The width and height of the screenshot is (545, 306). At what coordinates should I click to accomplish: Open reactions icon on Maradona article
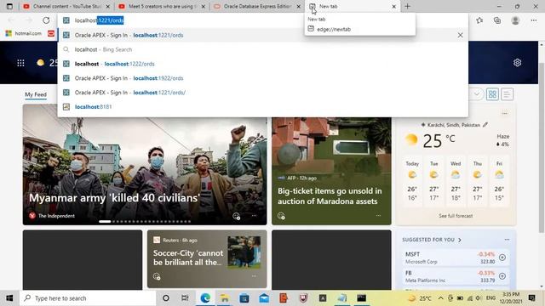coord(281,216)
